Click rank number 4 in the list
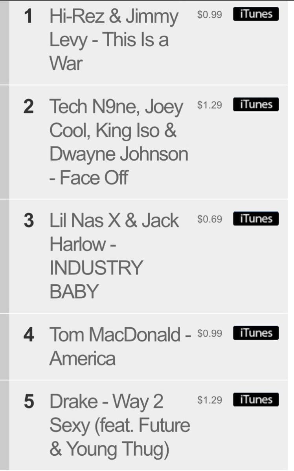Viewport: 294px width, 471px height. click(29, 335)
